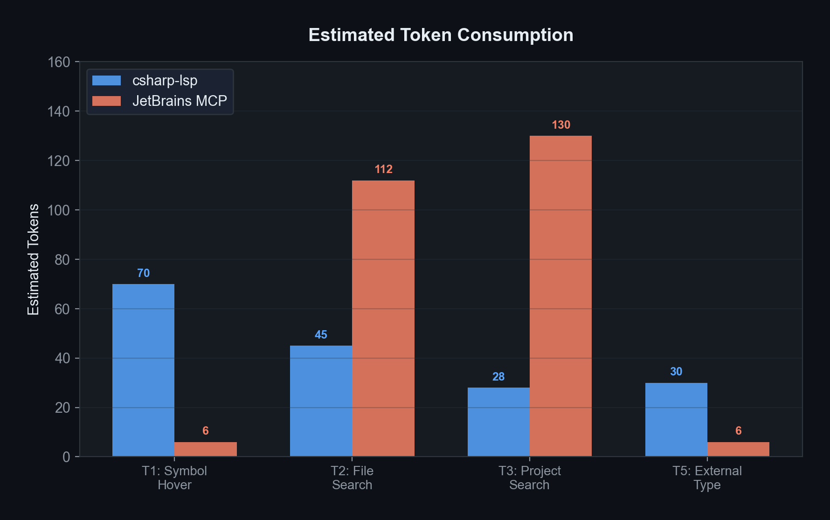Click the Estimated Token Consumption chart title
The width and height of the screenshot is (830, 520).
pos(441,35)
